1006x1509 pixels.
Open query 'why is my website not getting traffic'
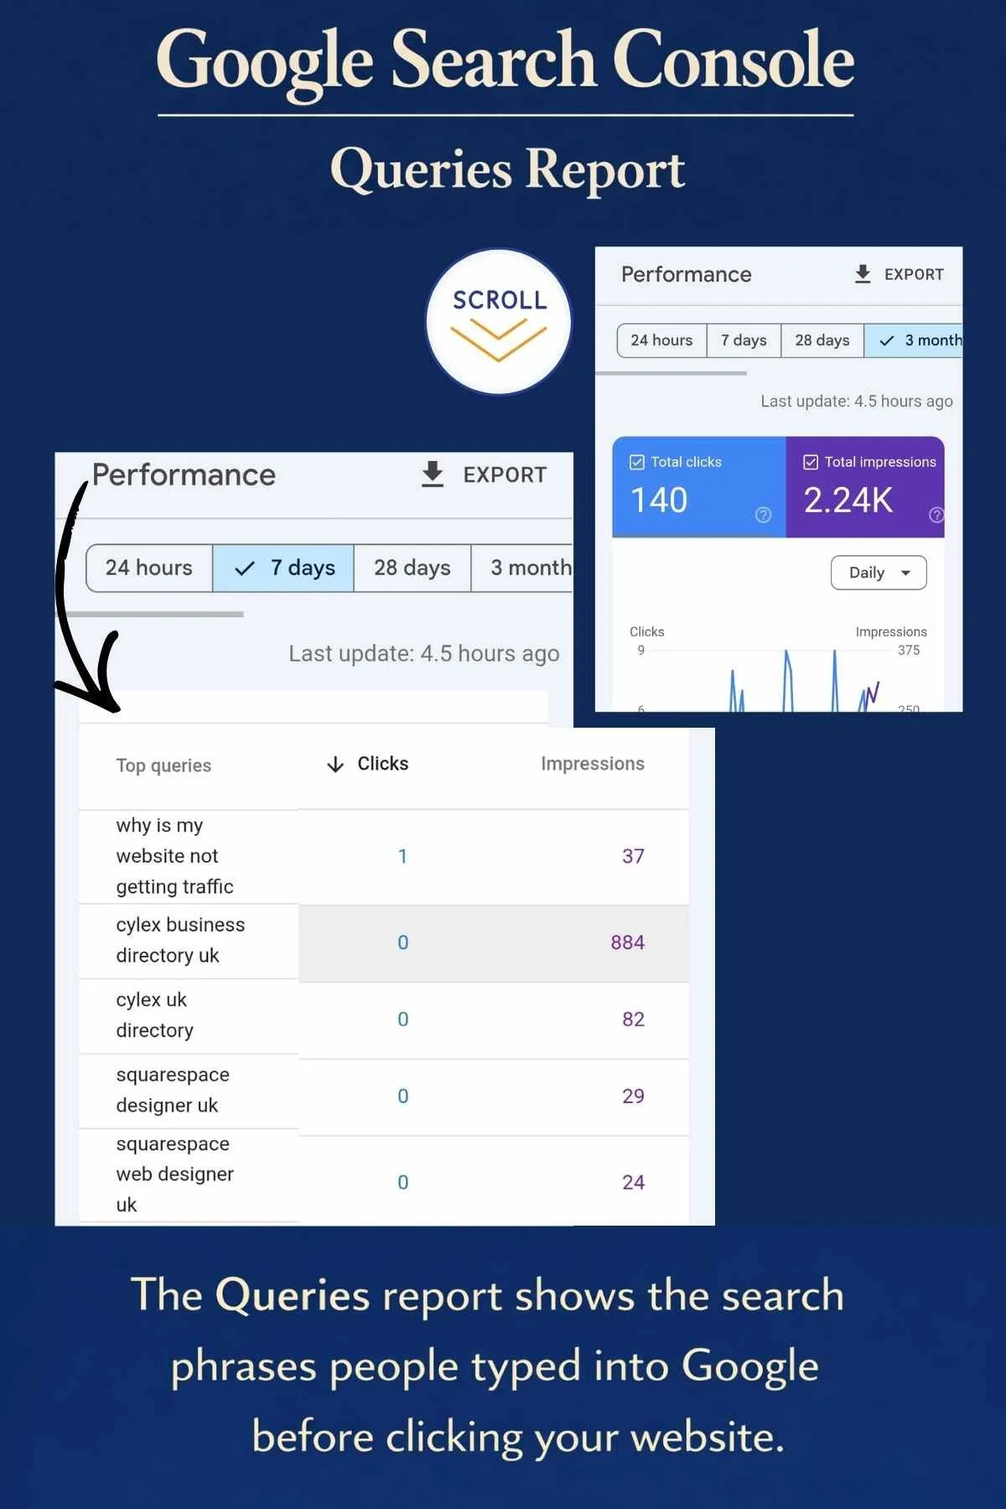(174, 856)
